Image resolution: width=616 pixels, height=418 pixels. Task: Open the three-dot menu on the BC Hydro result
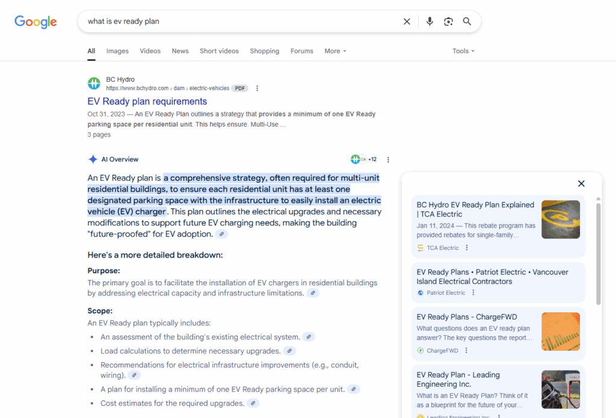257,88
